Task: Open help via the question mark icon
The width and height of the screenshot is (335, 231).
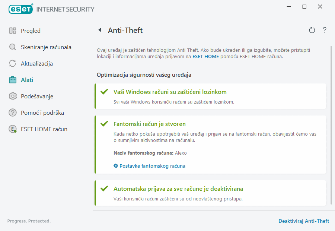Action: pos(325,30)
